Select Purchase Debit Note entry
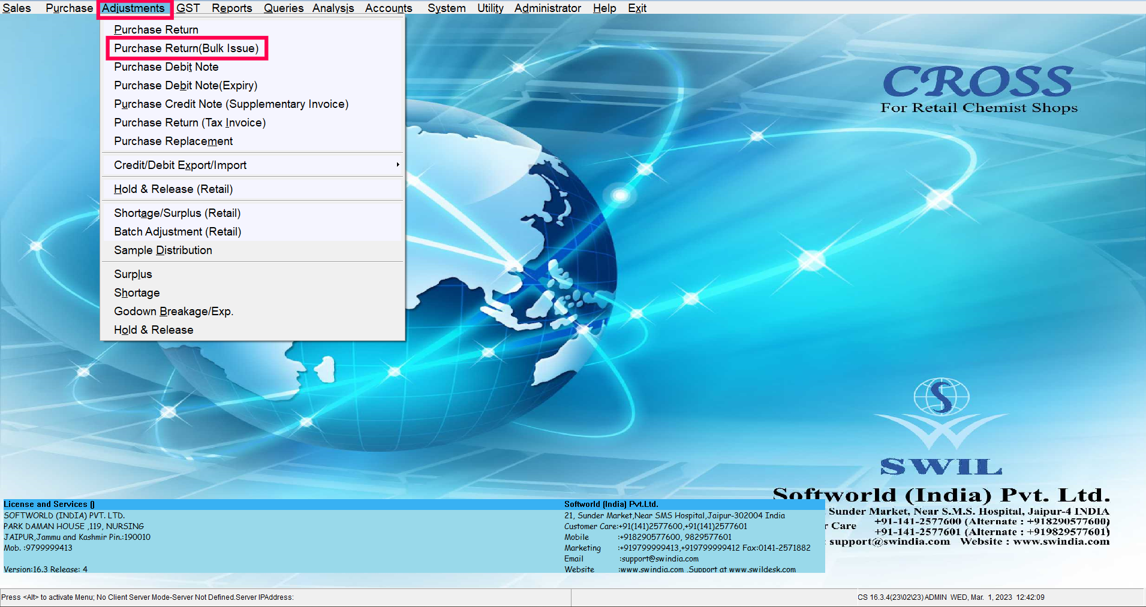1146x607 pixels. (252, 67)
